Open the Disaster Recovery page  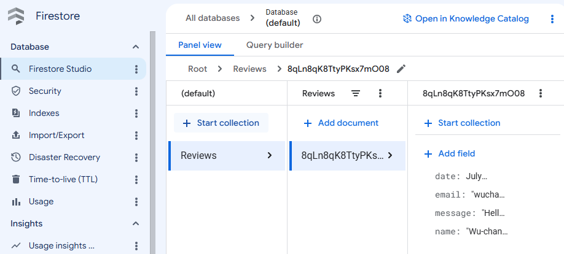coord(65,157)
